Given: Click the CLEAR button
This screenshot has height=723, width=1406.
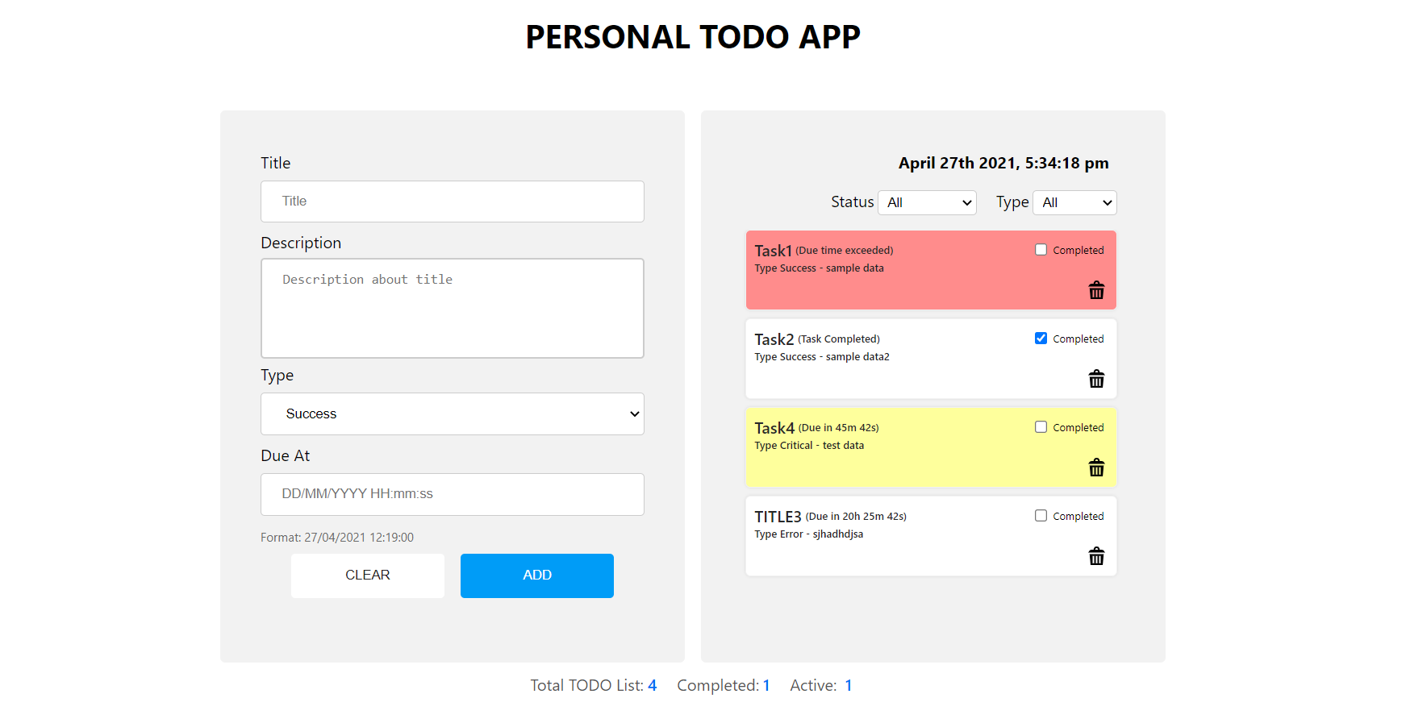Looking at the screenshot, I should click(367, 575).
